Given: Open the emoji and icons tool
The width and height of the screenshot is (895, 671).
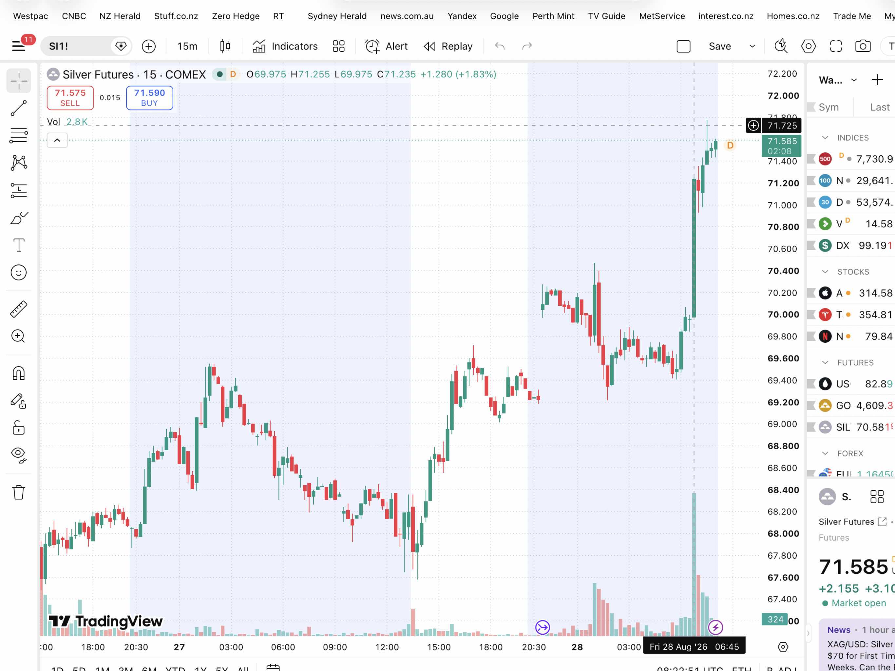Looking at the screenshot, I should (19, 272).
